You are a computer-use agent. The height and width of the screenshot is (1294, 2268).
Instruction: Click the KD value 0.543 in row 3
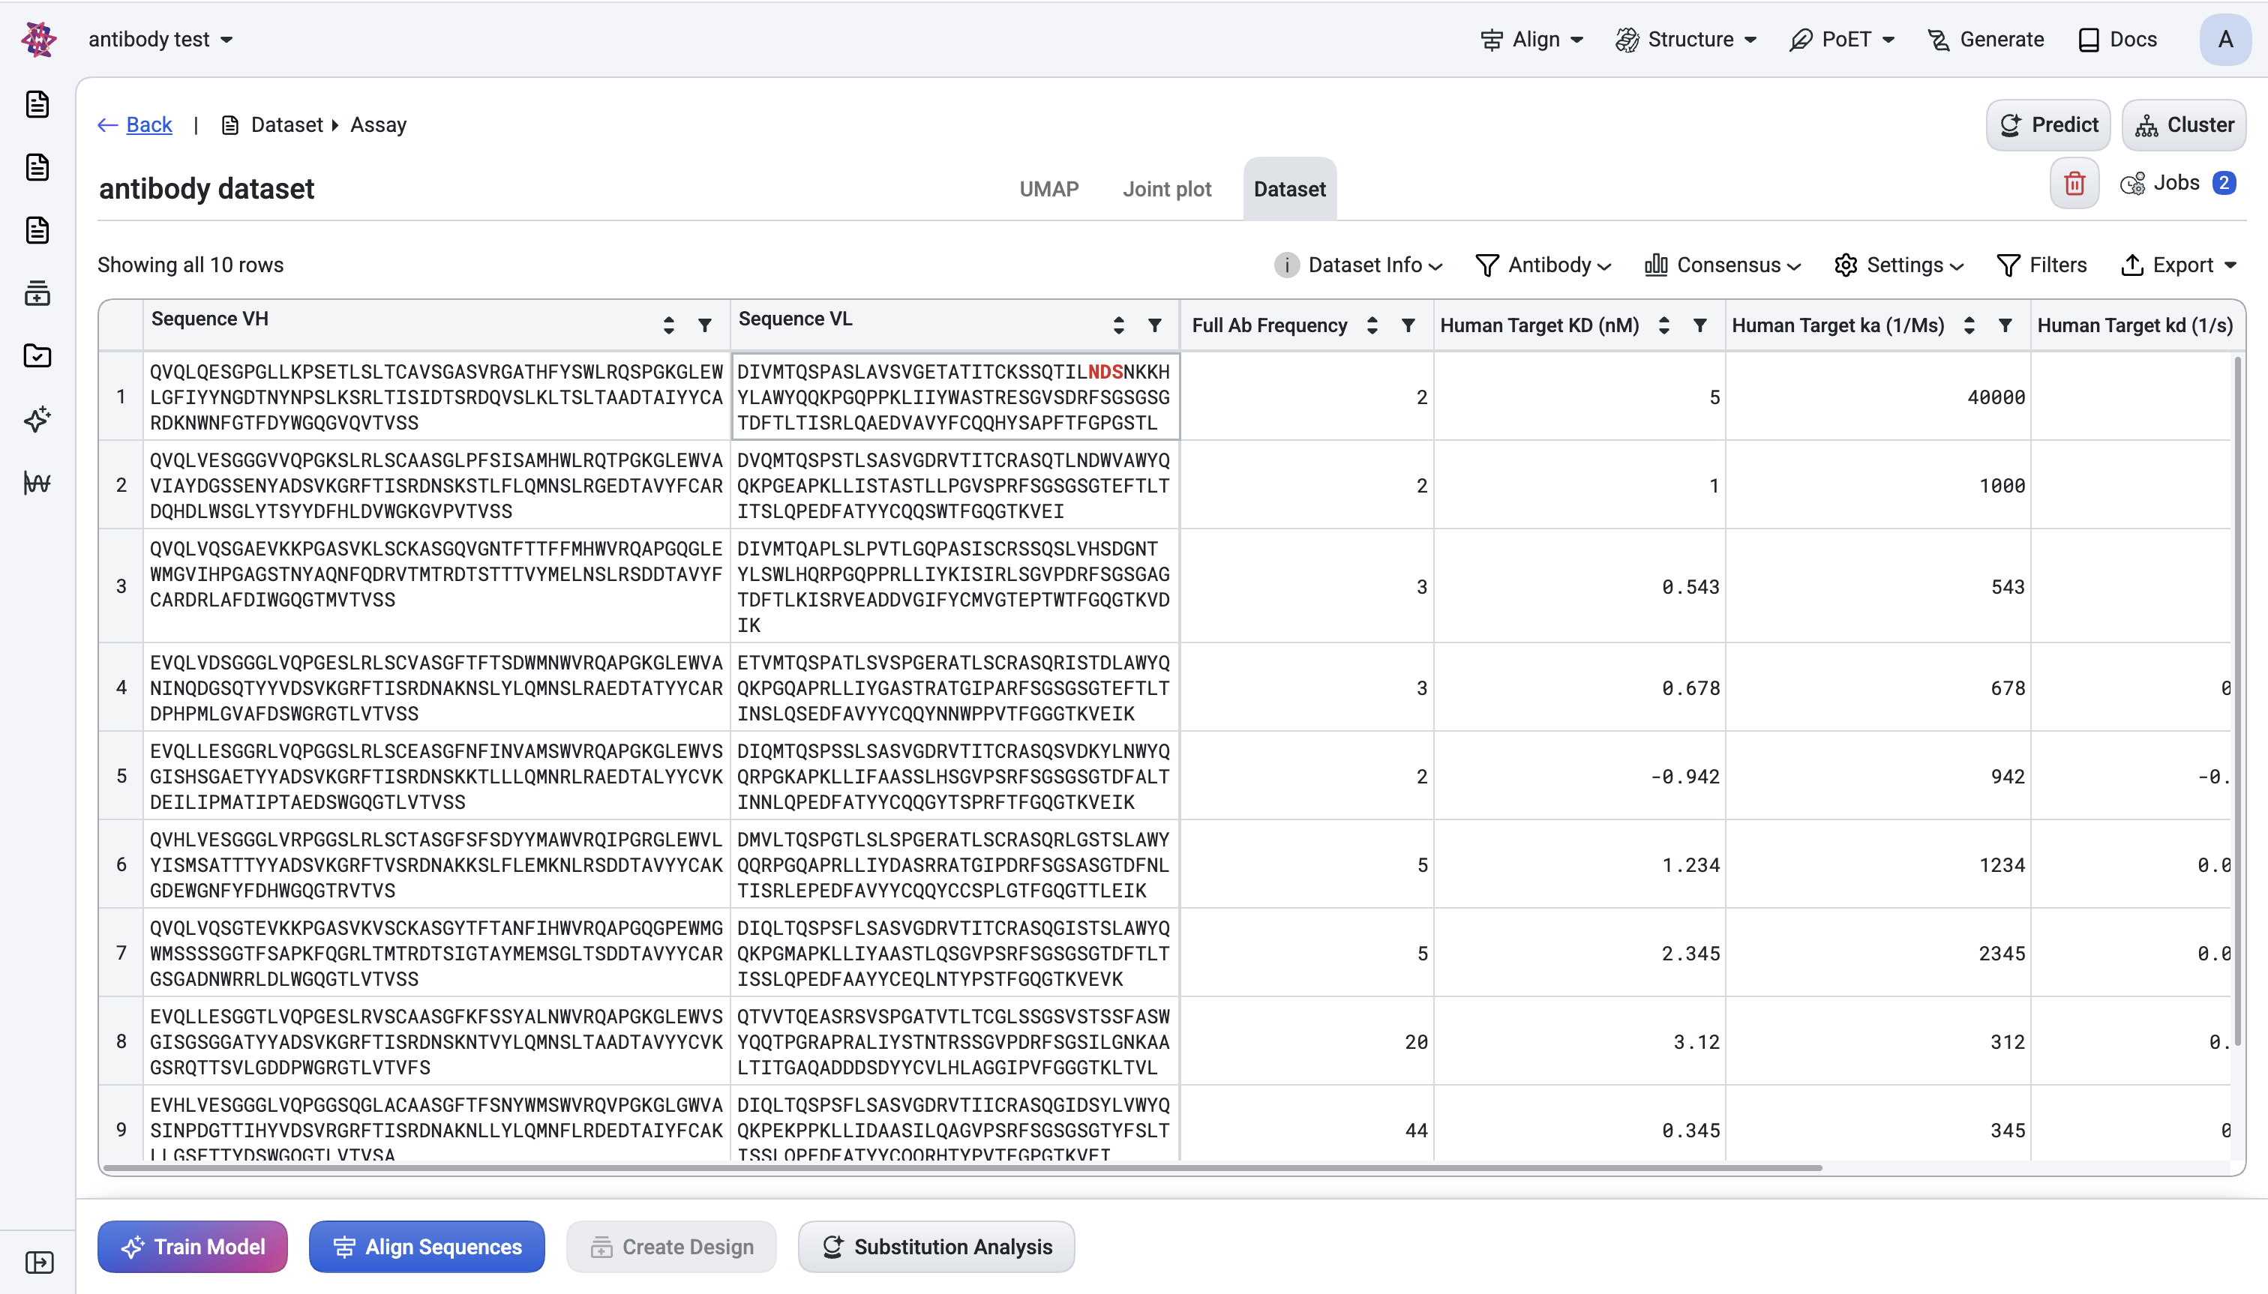pos(1691,586)
